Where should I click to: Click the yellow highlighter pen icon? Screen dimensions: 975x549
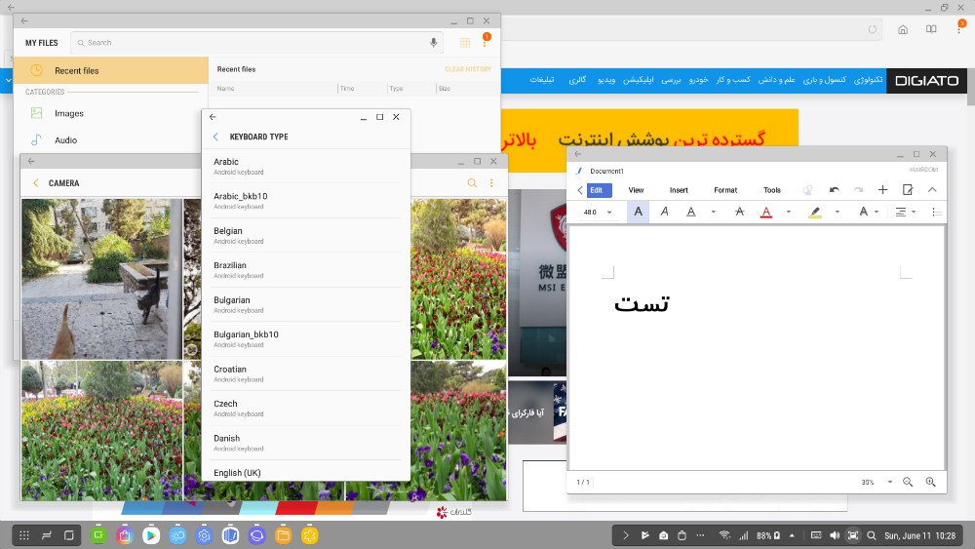(x=815, y=212)
